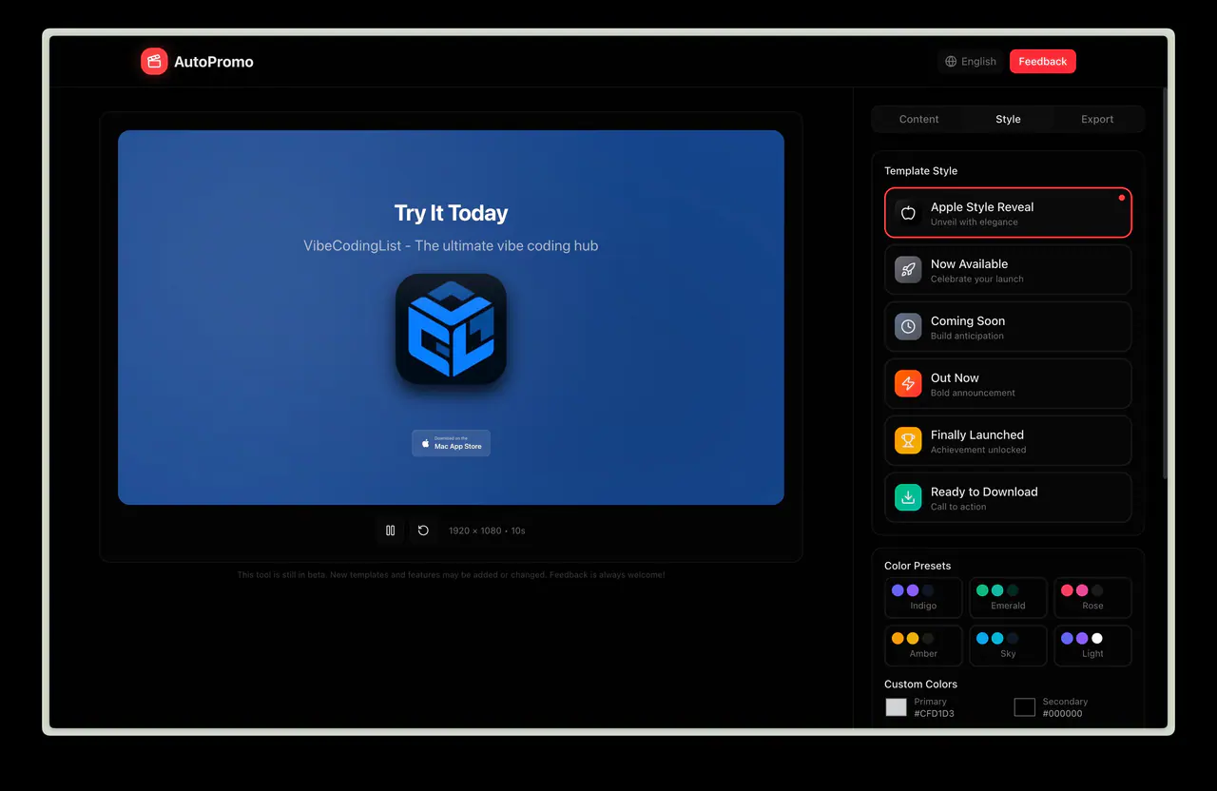Image resolution: width=1217 pixels, height=791 pixels.
Task: Apply the Sky color preset
Action: (1008, 646)
